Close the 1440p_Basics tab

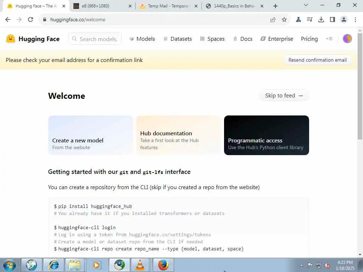(262, 6)
